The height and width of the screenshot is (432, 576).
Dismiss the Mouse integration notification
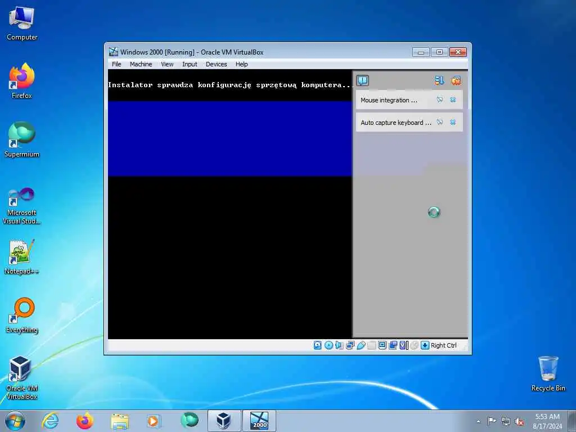(453, 100)
